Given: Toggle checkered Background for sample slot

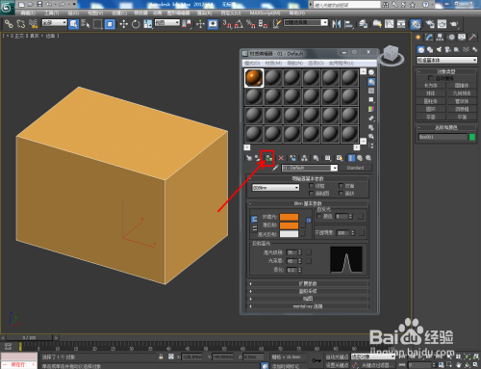Looking at the screenshot, I should 371,91.
